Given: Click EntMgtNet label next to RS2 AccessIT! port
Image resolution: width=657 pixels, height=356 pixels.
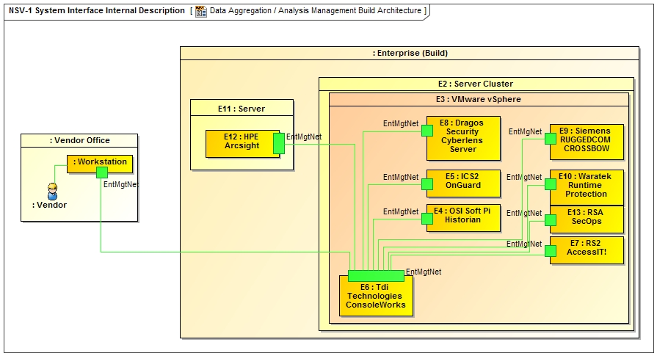Looking at the screenshot, I should point(524,244).
